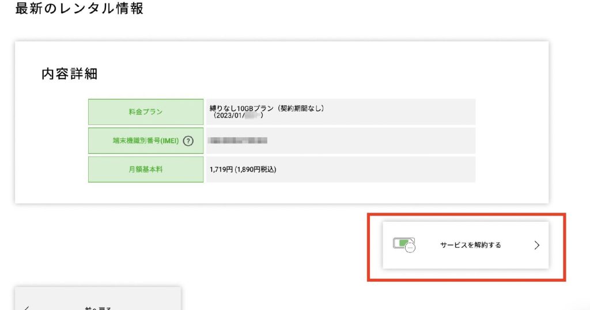Open the サービスを解約する button

466,245
